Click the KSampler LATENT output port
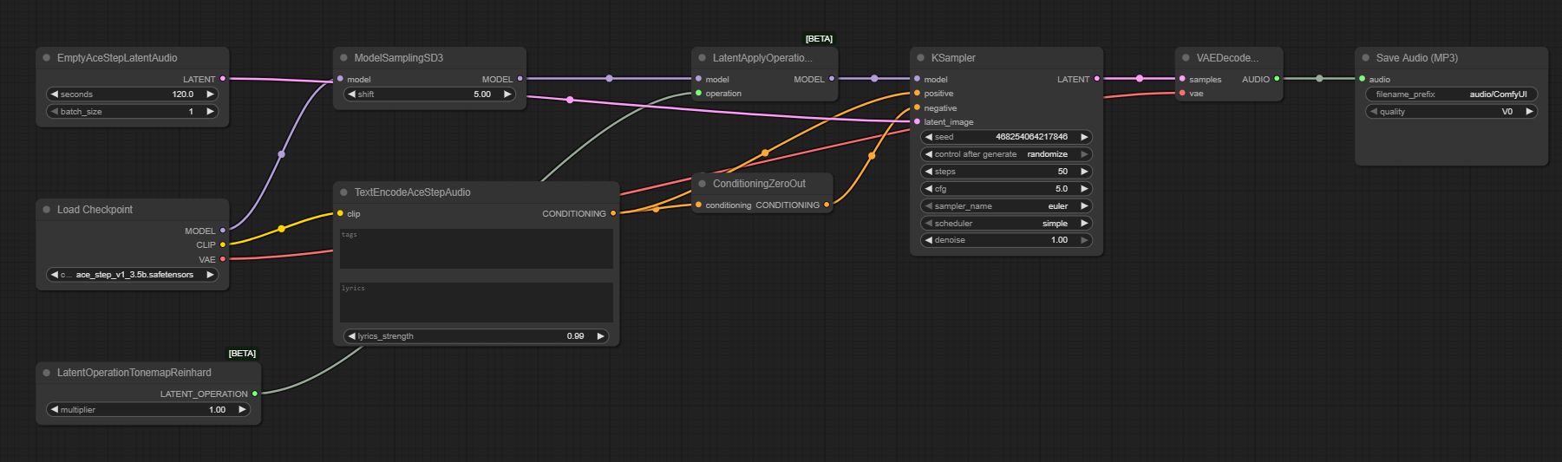 point(1097,79)
